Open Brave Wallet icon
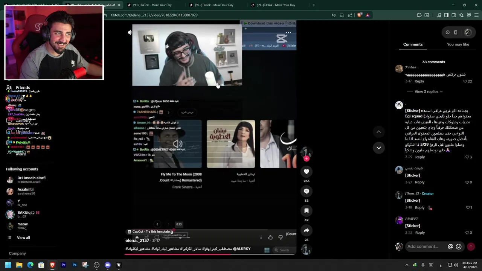 (454, 15)
